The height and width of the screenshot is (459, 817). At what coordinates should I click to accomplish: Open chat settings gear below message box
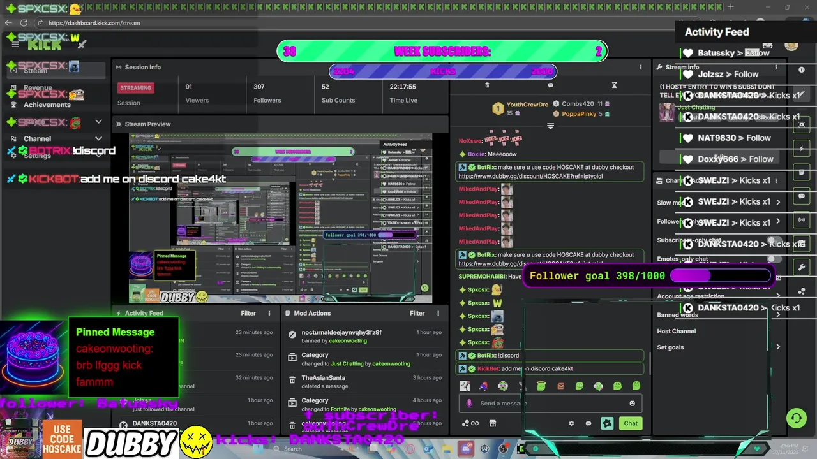coord(571,423)
